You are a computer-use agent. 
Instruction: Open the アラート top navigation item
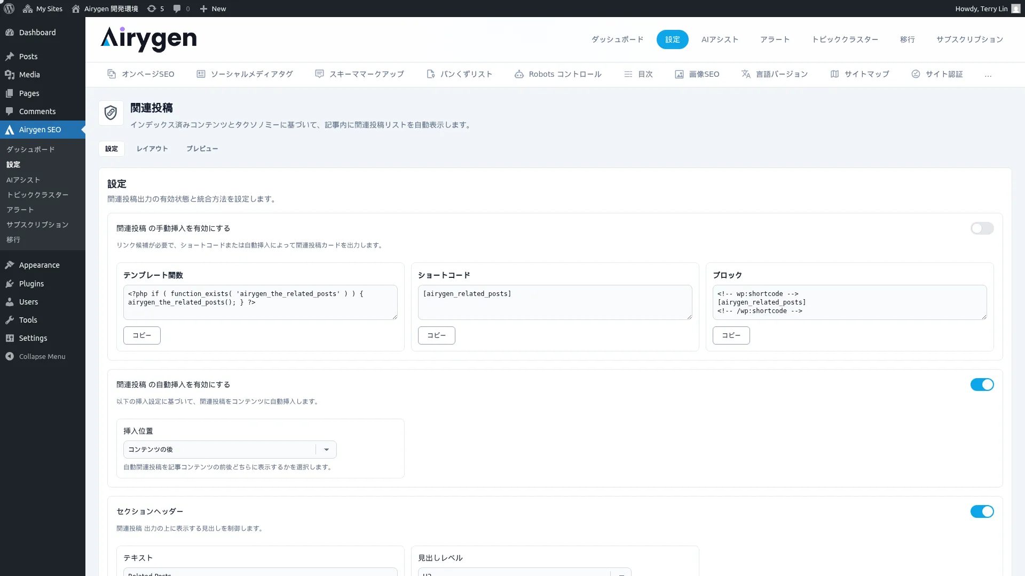click(x=775, y=39)
